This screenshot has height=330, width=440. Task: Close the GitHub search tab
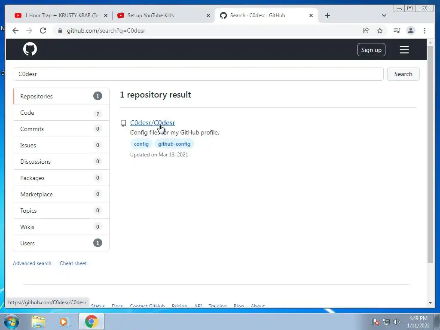(x=311, y=15)
